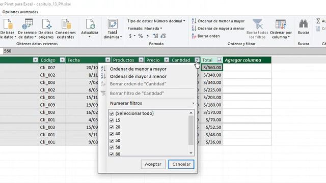The image size is (326, 183).
Task: Click Agregar columna header
Action: (x=247, y=60)
